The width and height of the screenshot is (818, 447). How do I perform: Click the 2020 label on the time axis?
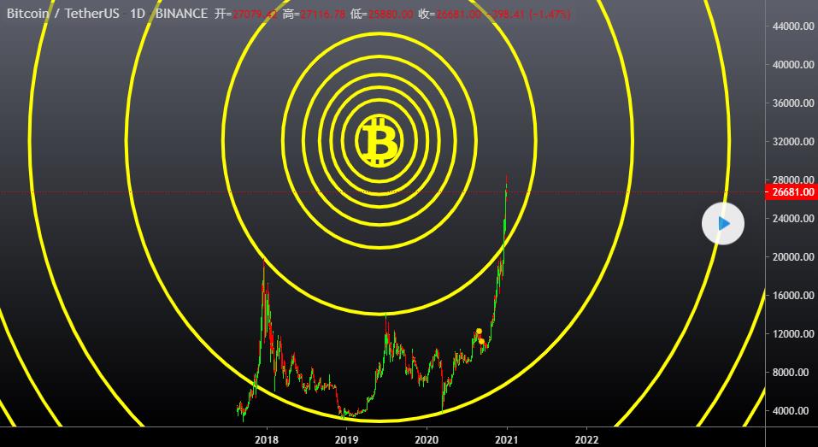[427, 439]
